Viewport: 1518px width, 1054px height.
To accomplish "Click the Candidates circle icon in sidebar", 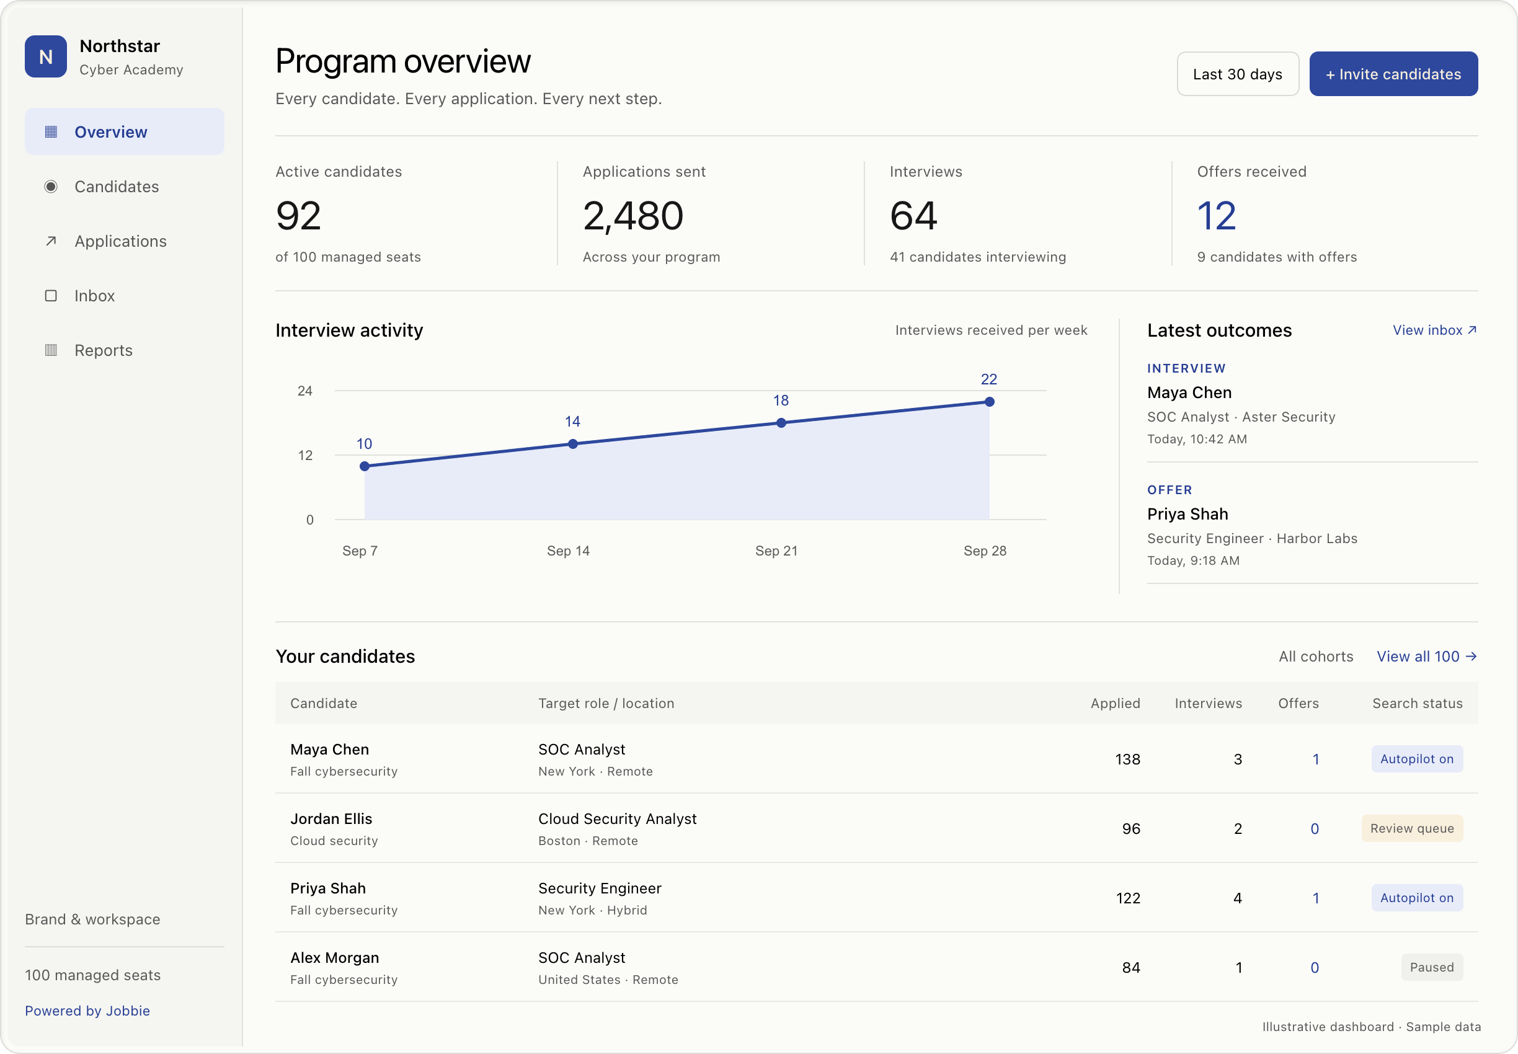I will click(51, 187).
